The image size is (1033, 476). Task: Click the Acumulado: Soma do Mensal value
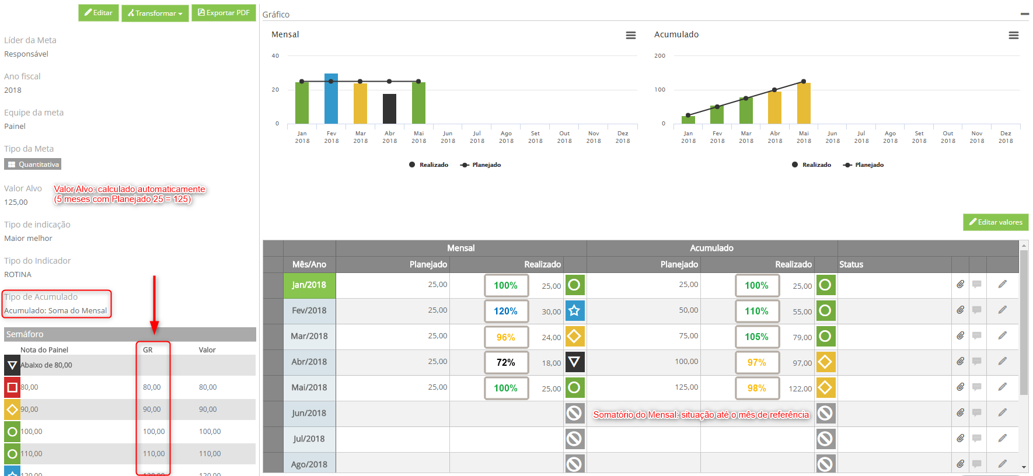coord(55,311)
